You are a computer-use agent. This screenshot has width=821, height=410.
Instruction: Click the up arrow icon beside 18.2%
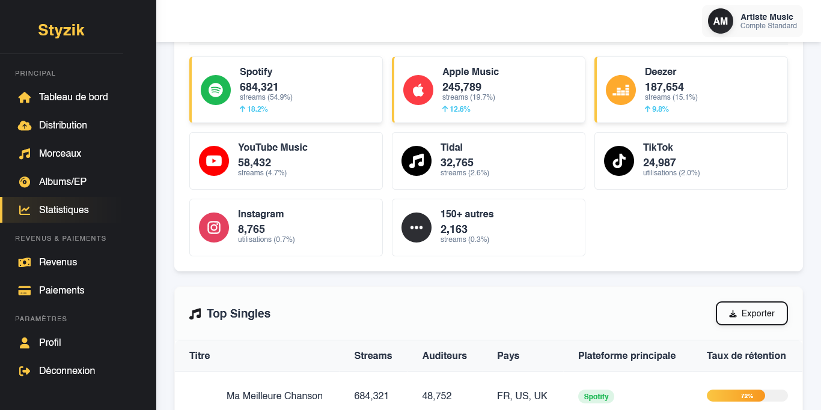click(x=243, y=109)
